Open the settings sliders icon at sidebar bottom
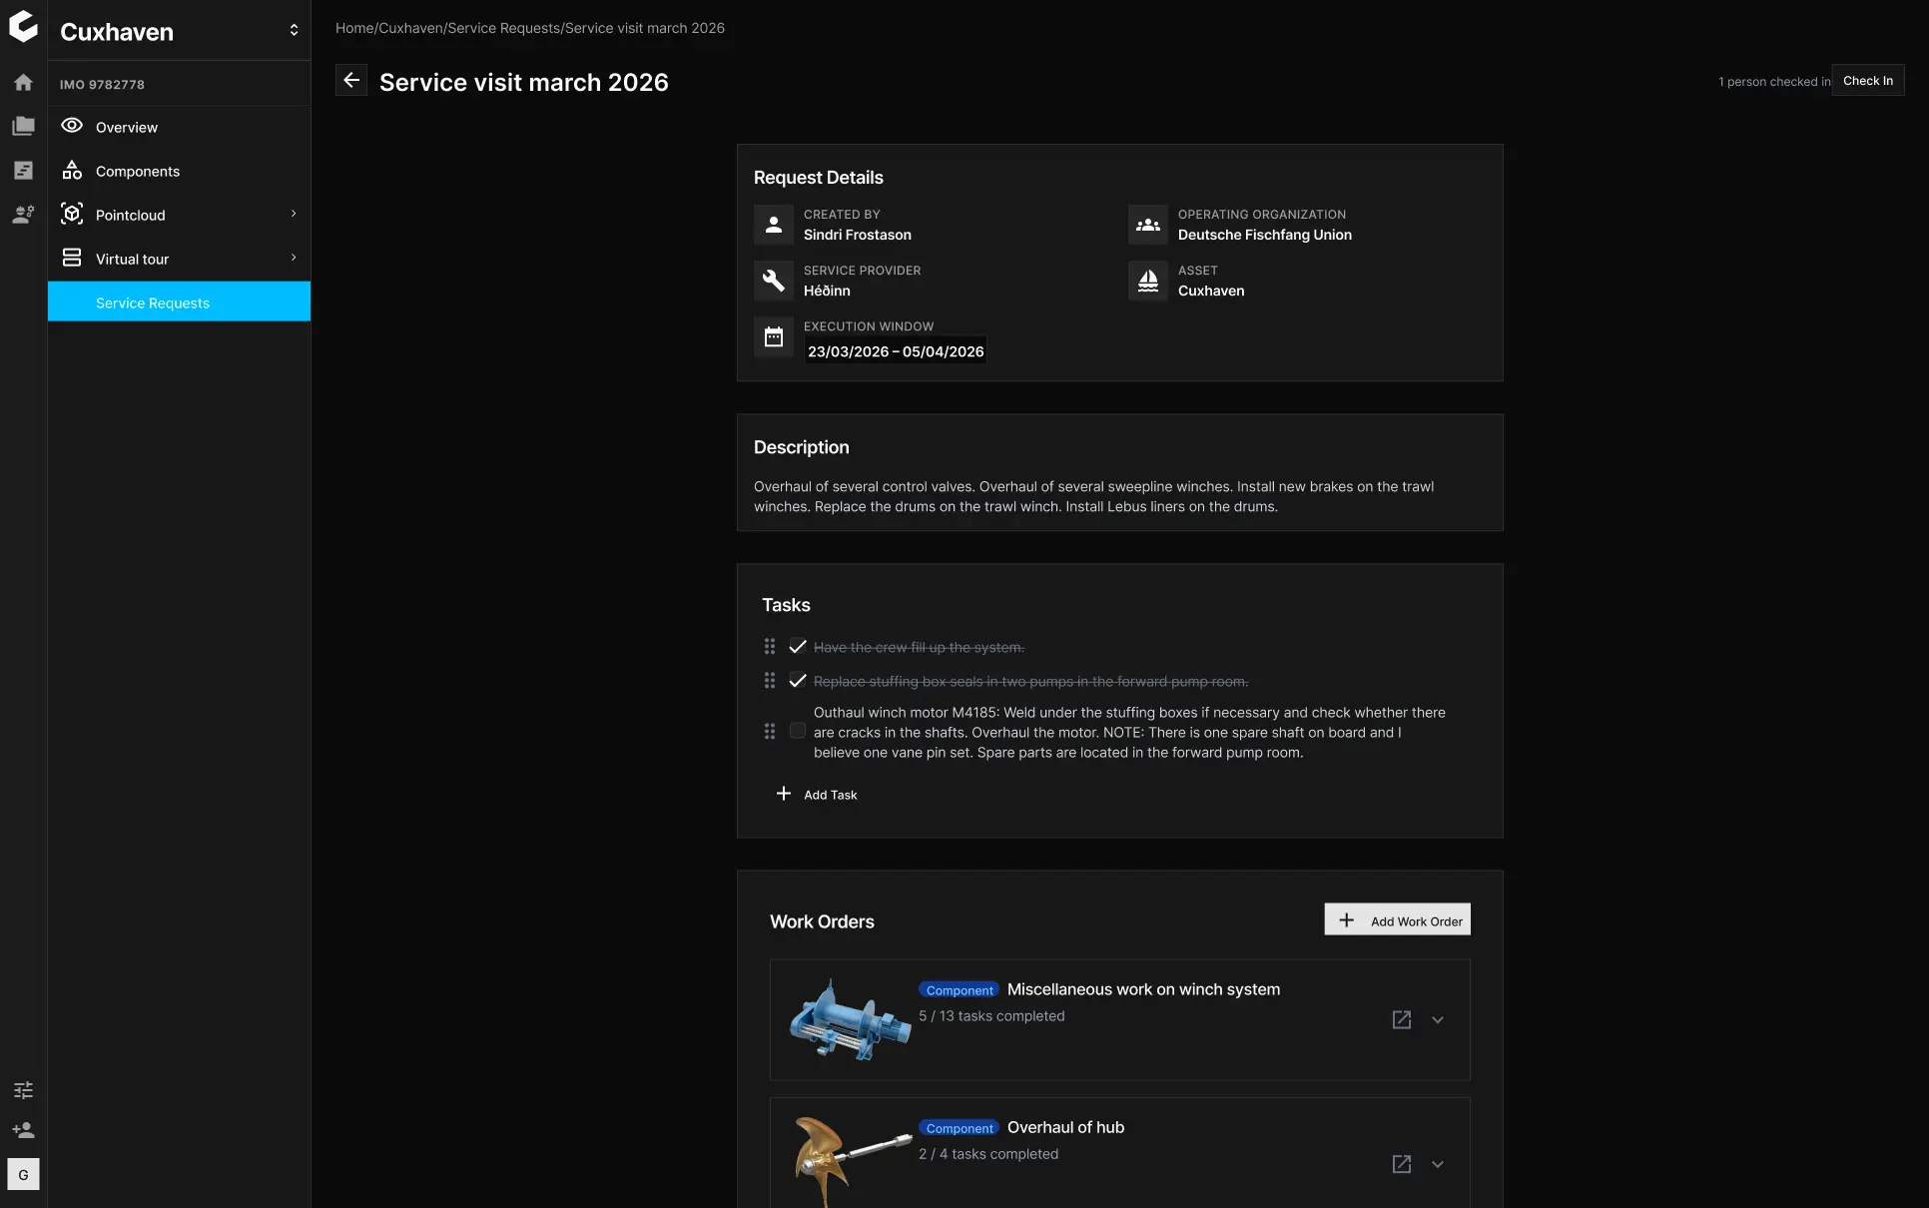Screen dimensions: 1929x1208 click(x=22, y=1090)
